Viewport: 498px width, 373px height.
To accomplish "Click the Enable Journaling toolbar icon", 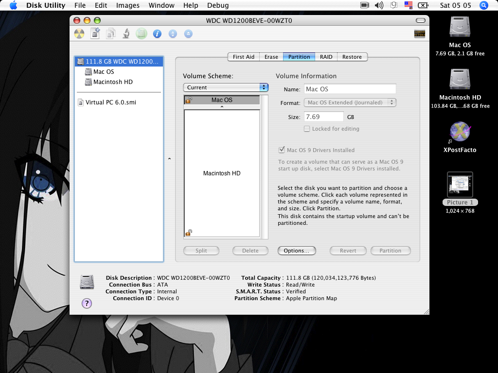I will [142, 34].
